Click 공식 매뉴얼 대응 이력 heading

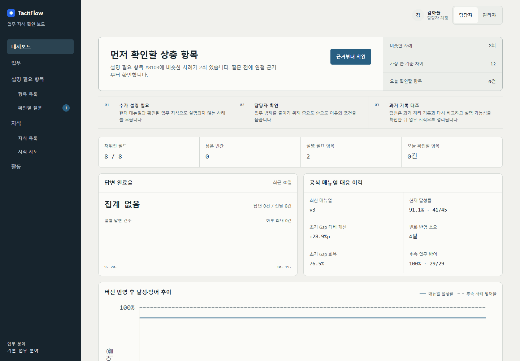pos(336,183)
